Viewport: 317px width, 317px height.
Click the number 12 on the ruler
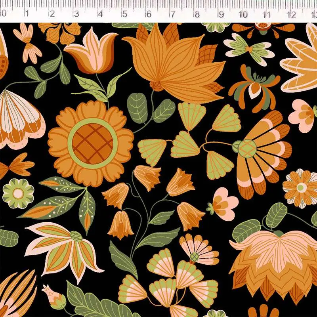point(292,14)
